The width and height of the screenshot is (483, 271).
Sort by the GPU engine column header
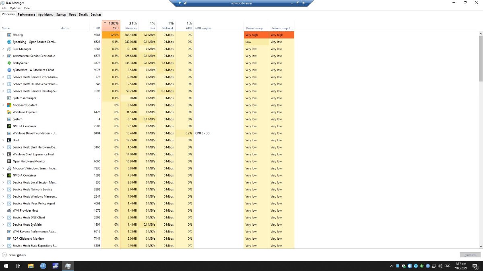(x=219, y=26)
